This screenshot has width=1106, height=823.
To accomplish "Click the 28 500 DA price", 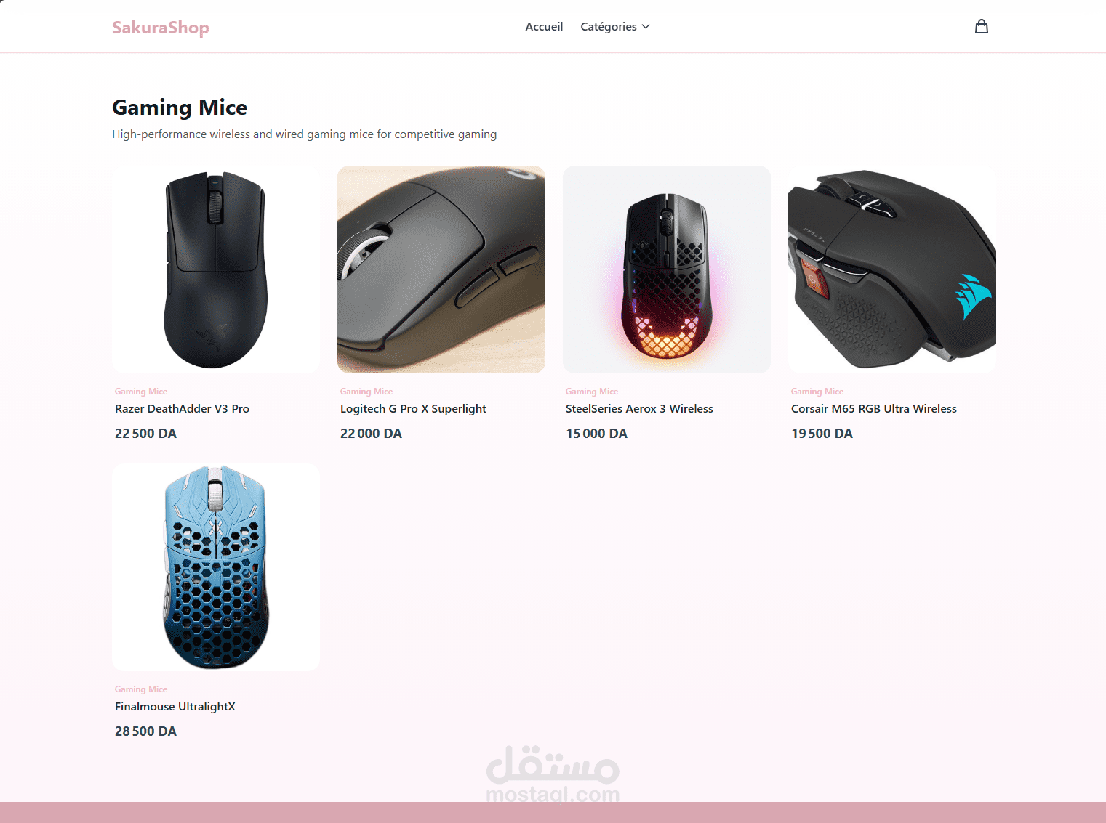I will (x=145, y=731).
